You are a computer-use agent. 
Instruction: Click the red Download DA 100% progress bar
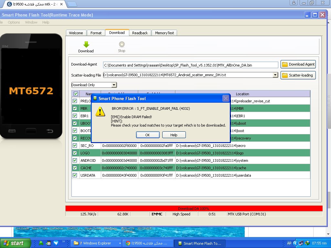coord(194,208)
